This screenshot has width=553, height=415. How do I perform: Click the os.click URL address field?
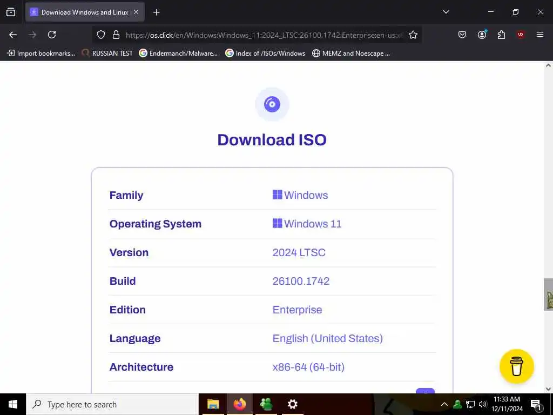(x=264, y=35)
